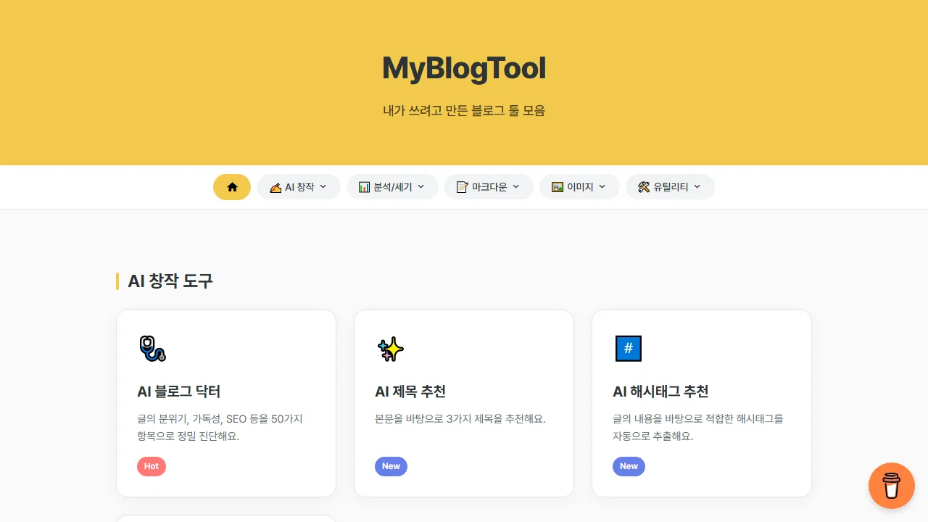Screen dimensions: 928x522
Task: Click the MyBlogTool site title
Action: [464, 67]
